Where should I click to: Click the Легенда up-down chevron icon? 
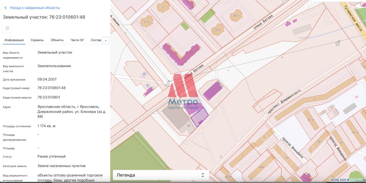203,175
